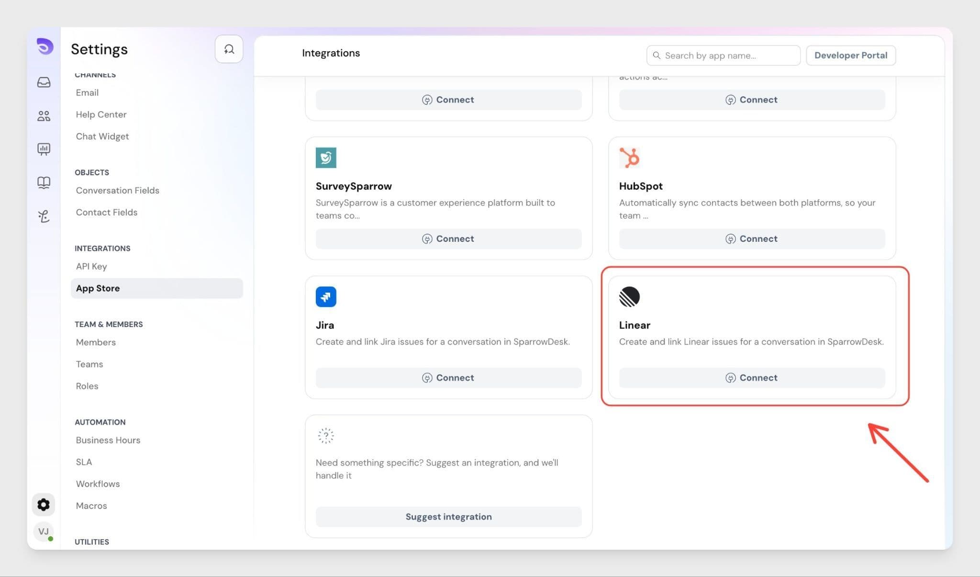The width and height of the screenshot is (980, 577).
Task: Click the SparrowDesk logo icon
Action: point(45,47)
